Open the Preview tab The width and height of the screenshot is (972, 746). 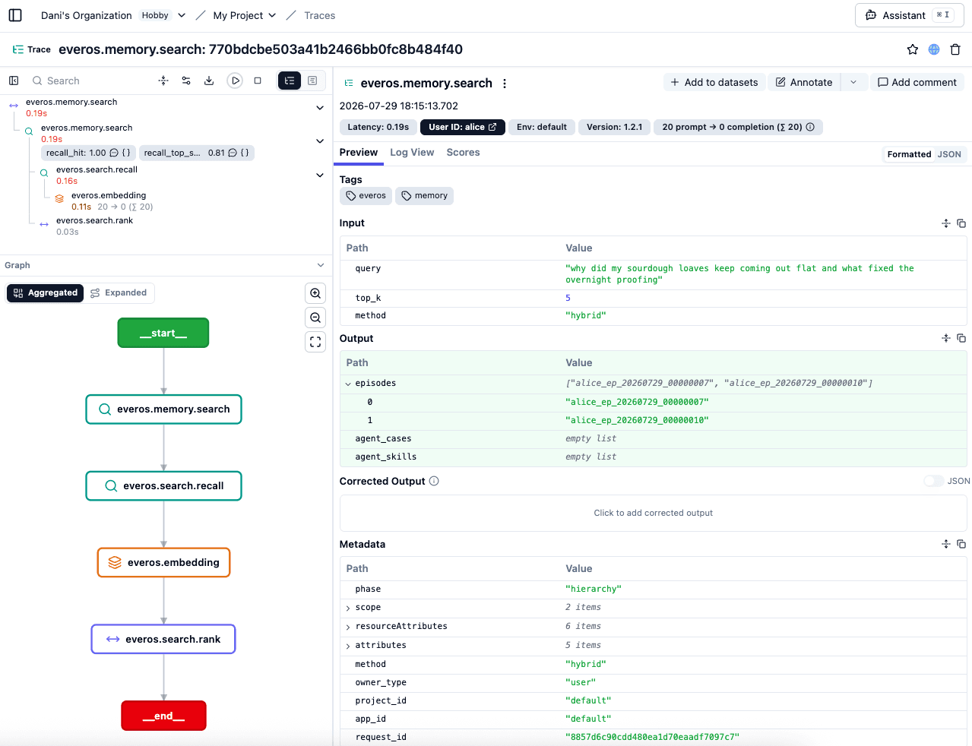359,153
